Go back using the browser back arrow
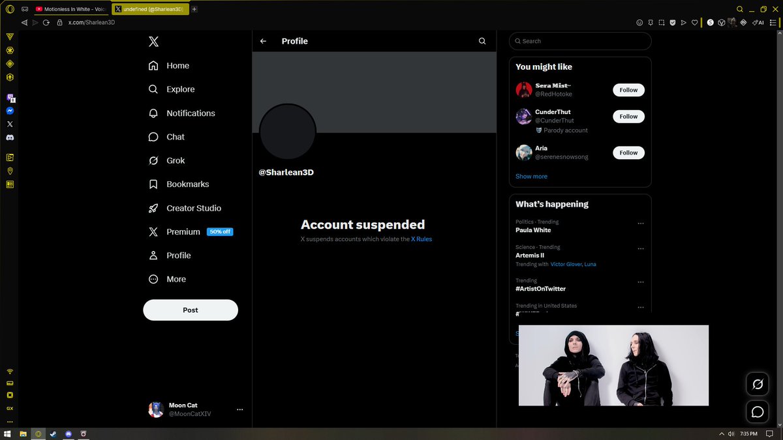This screenshot has height=440, width=783. [25, 22]
